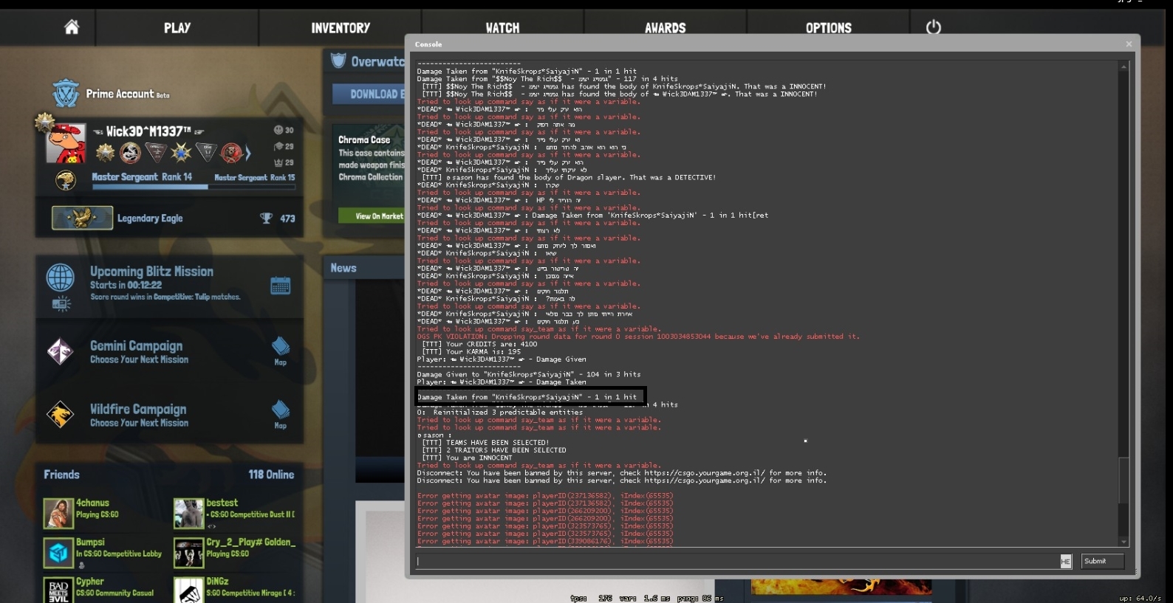This screenshot has width=1173, height=603.
Task: Click the Master Sergeant Rank 15 label
Action: (254, 177)
